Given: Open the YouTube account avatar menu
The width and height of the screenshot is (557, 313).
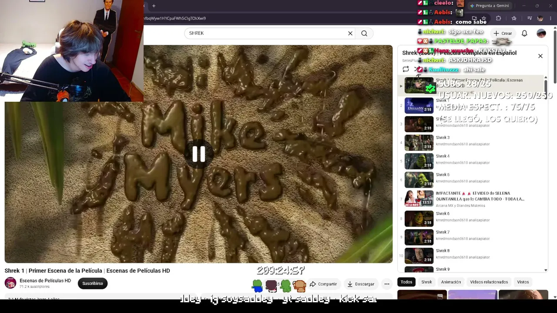Looking at the screenshot, I should [x=541, y=33].
